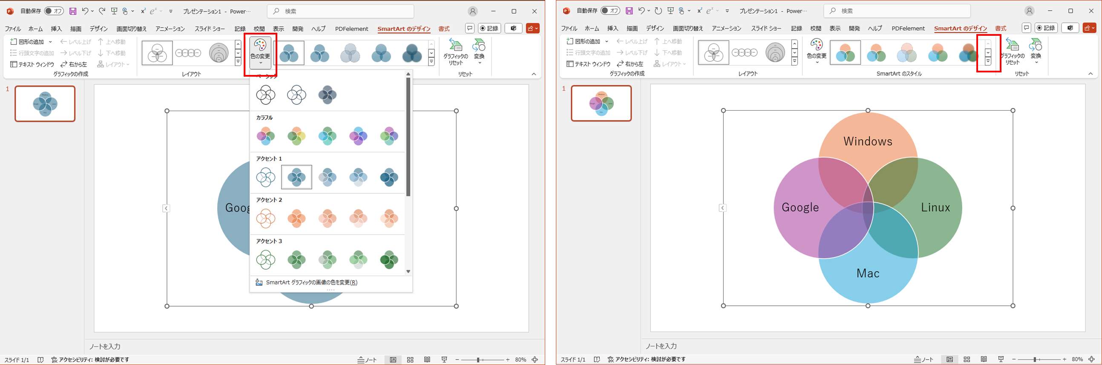Switch to 挿入 tab in right window
1102x365 pixels.
pyautogui.click(x=613, y=28)
